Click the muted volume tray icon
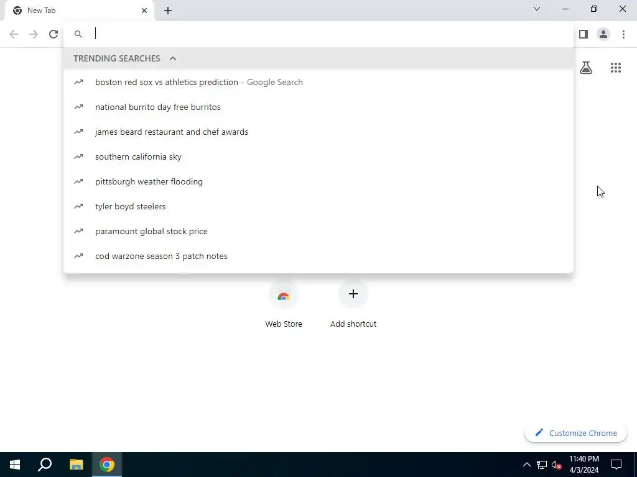The image size is (637, 477). 557,465
